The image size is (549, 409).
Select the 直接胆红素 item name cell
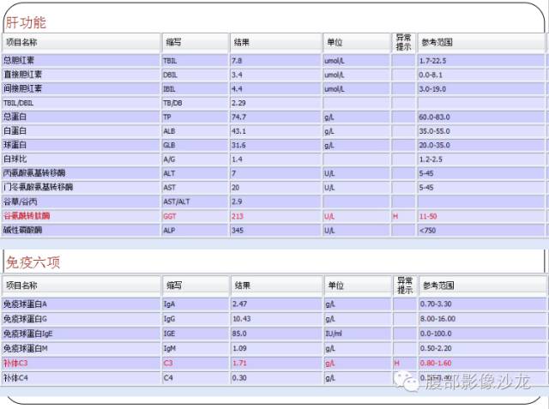click(81, 75)
